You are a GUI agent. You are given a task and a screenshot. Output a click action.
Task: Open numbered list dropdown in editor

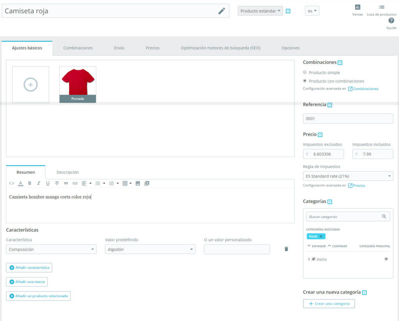pos(114,183)
